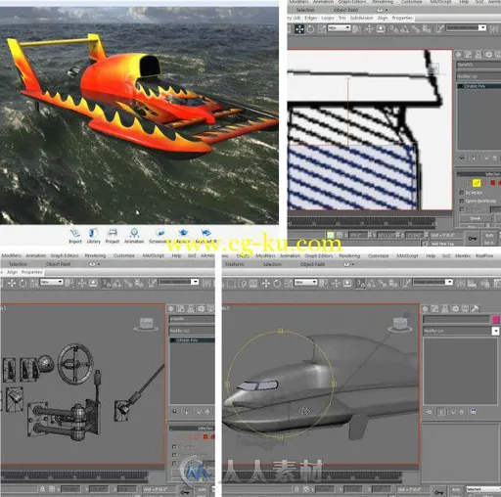Click the Screenshot icon below the boat render

(159, 236)
